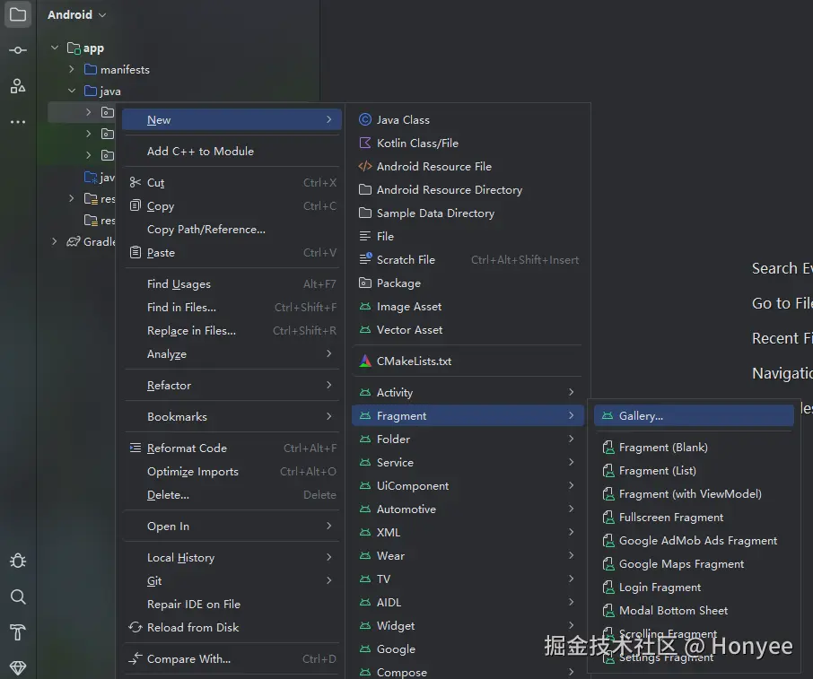The height and width of the screenshot is (679, 813).
Task: Open the Widget submenu
Action: (468, 625)
